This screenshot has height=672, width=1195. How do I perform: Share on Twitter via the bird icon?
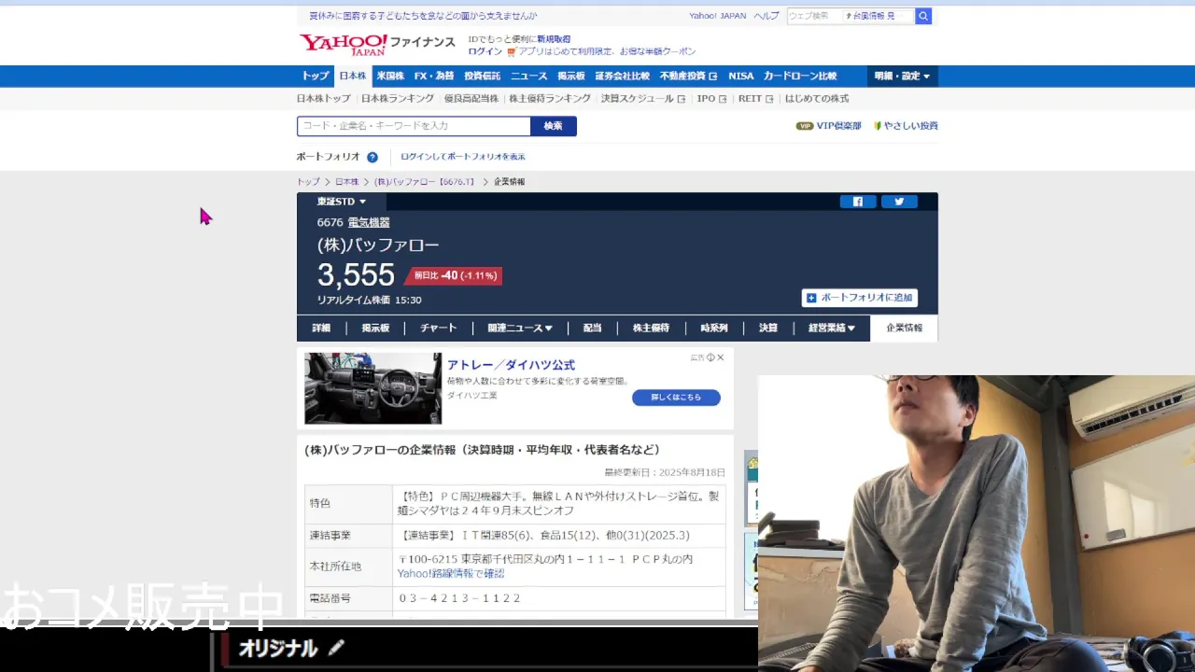tap(899, 202)
